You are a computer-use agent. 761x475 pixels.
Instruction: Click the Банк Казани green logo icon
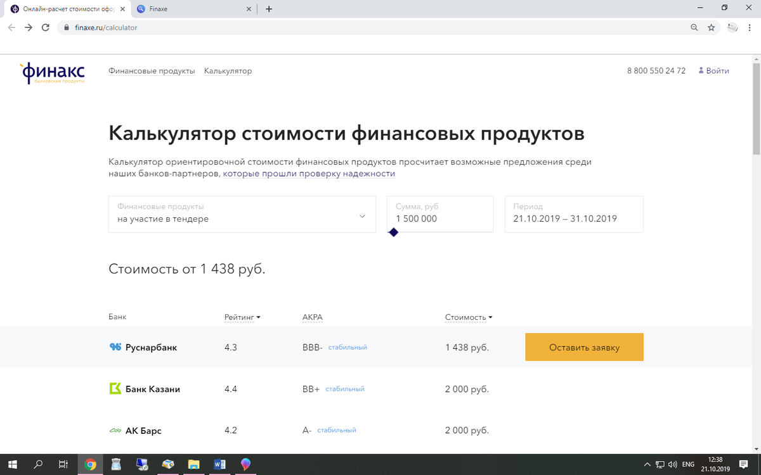pos(115,389)
